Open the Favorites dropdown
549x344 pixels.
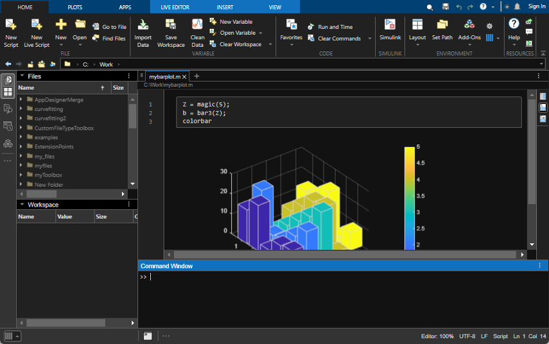pyautogui.click(x=291, y=37)
